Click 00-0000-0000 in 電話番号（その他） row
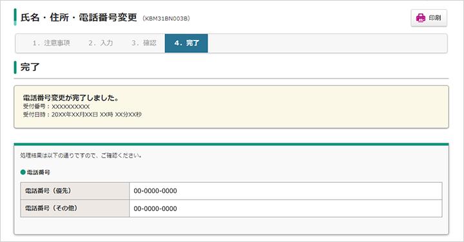Viewport: 464px width, 242px height. pos(155,209)
